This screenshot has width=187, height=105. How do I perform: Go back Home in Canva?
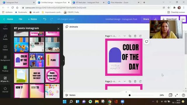(x=8, y=19)
